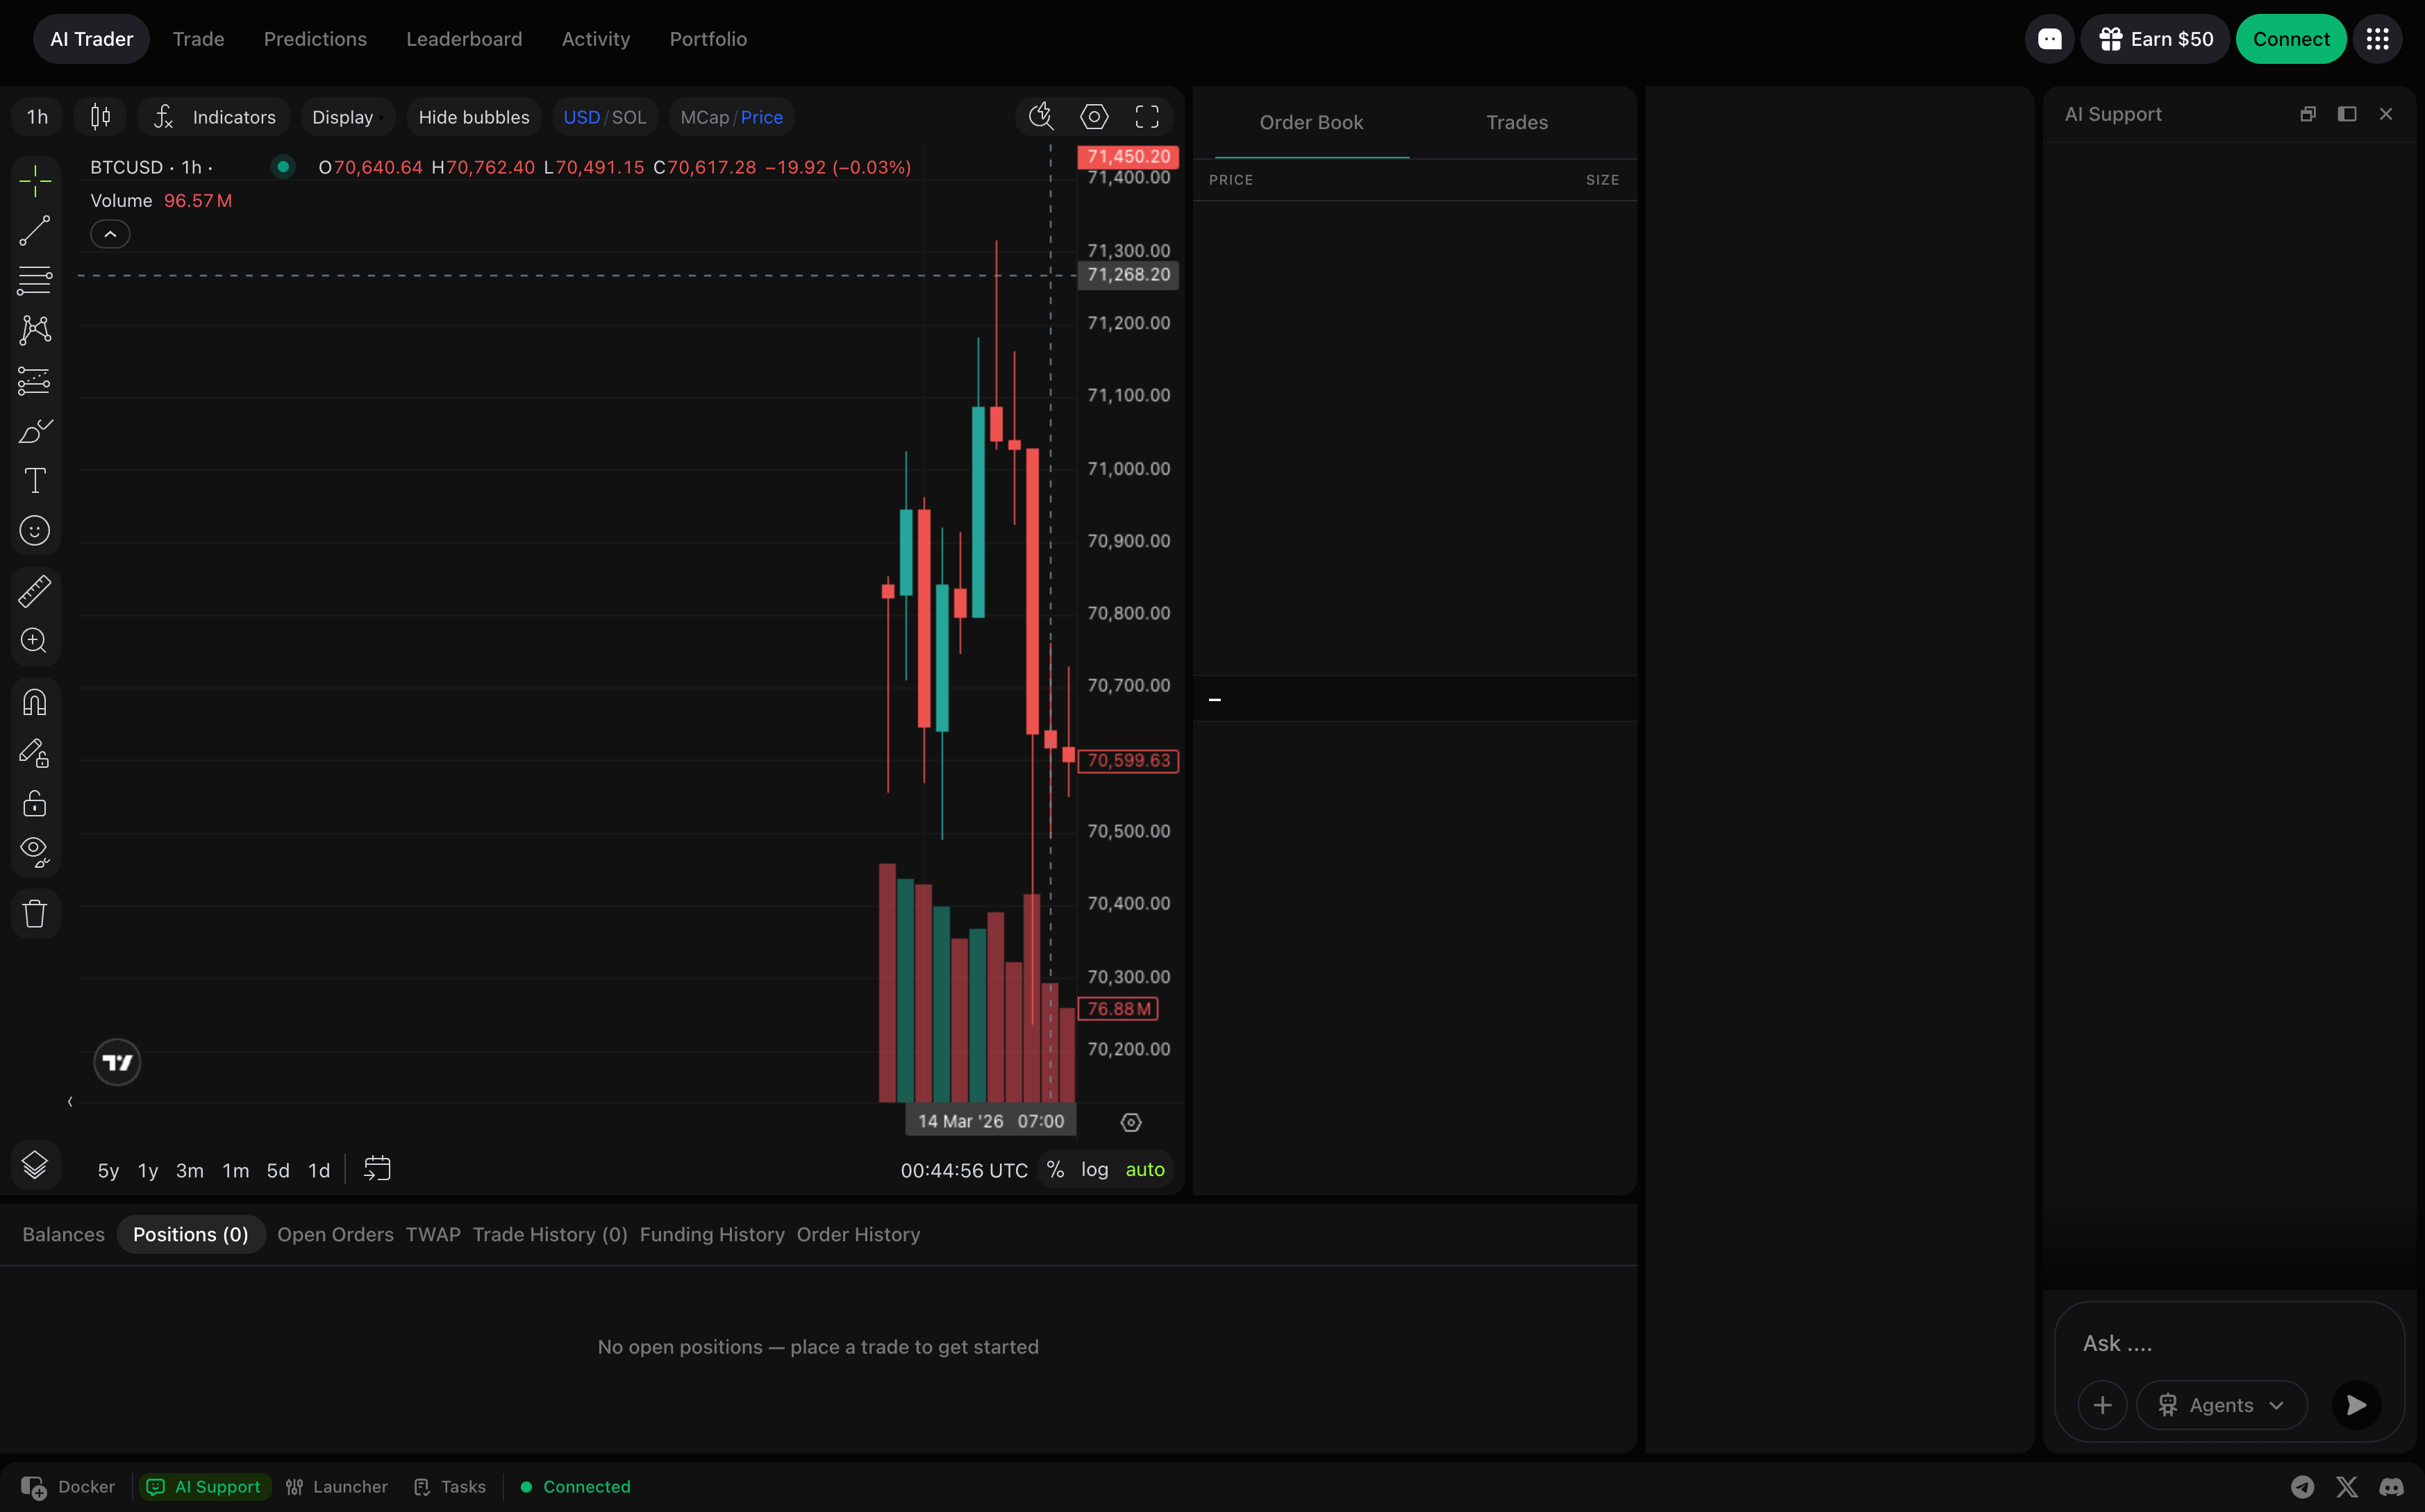Screen dimensions: 2425x1512
Task: Delete drawings with trash icon
Action: pos(34,914)
